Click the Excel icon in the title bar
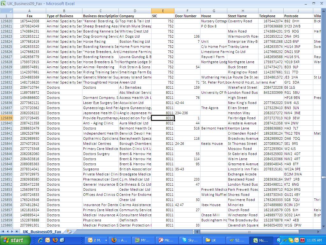The image size is (326, 245). coord(3,4)
